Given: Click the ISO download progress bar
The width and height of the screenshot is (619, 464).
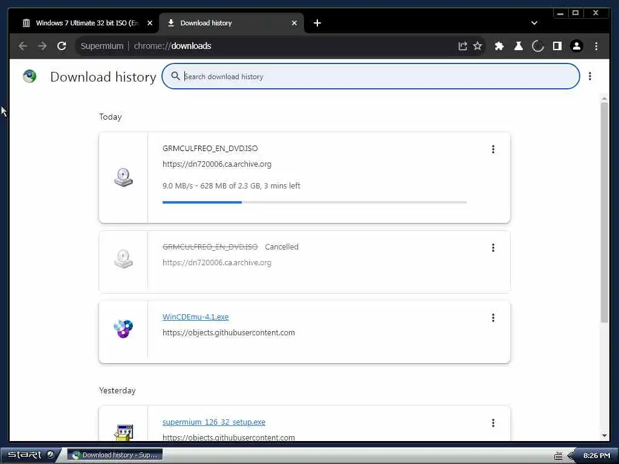Looking at the screenshot, I should pos(314,202).
